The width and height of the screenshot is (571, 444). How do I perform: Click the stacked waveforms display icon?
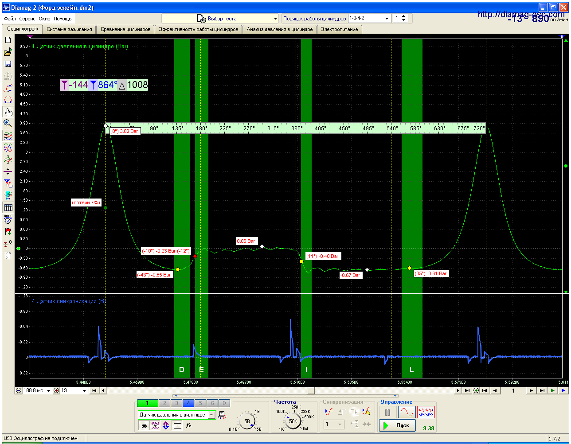(x=8, y=136)
